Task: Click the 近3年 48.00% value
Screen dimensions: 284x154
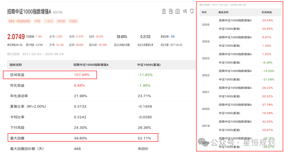Action: pyautogui.click(x=80, y=45)
